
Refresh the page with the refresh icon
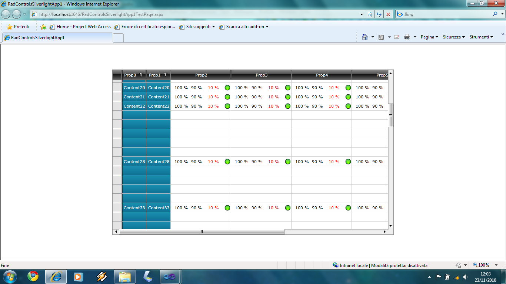coord(379,14)
